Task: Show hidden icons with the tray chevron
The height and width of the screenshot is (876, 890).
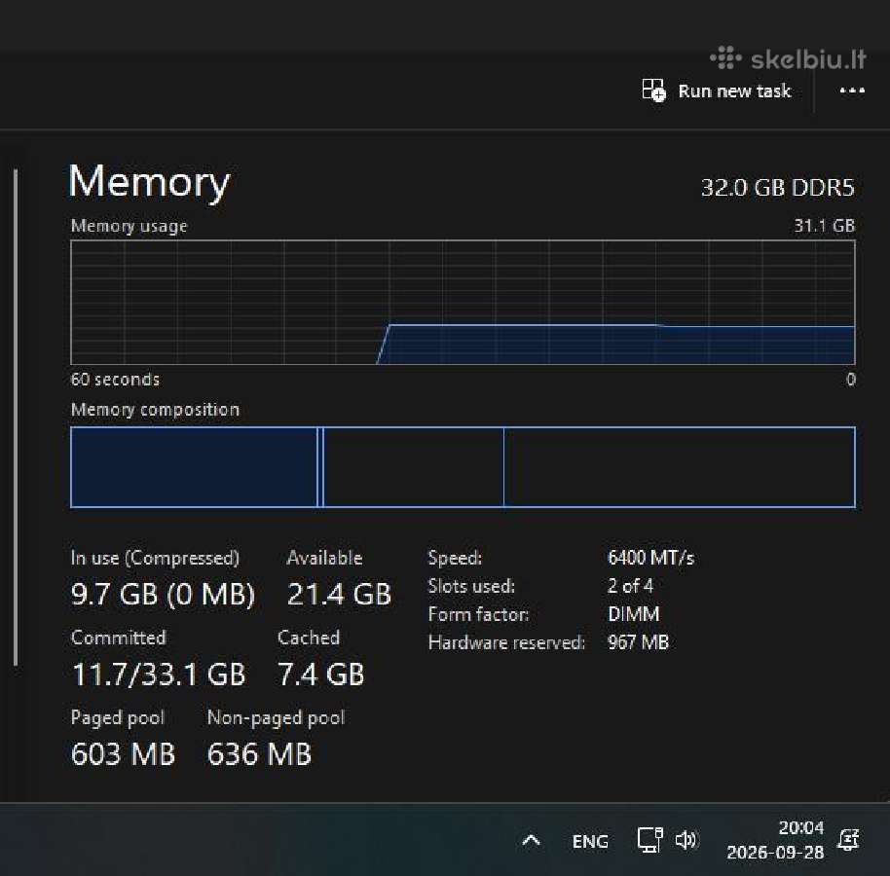Action: click(x=532, y=840)
